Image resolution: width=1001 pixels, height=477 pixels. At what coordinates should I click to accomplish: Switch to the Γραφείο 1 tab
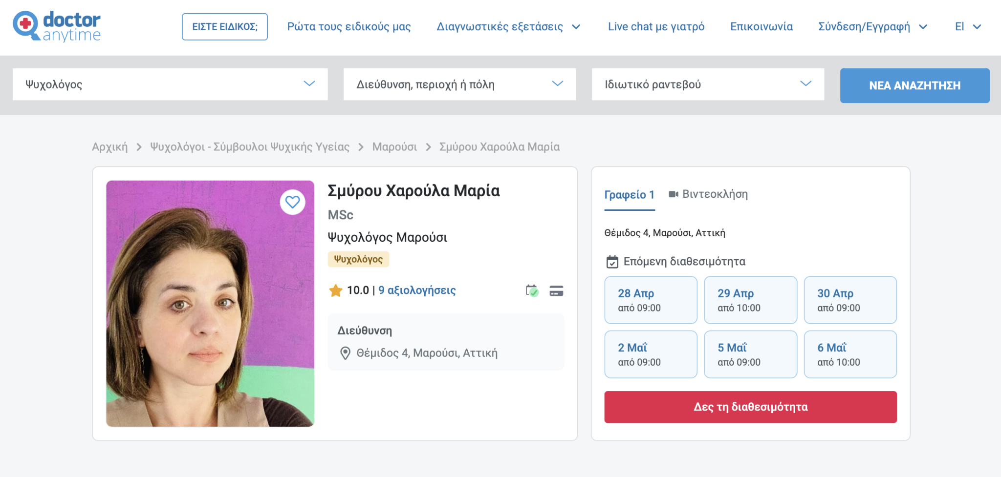point(629,195)
